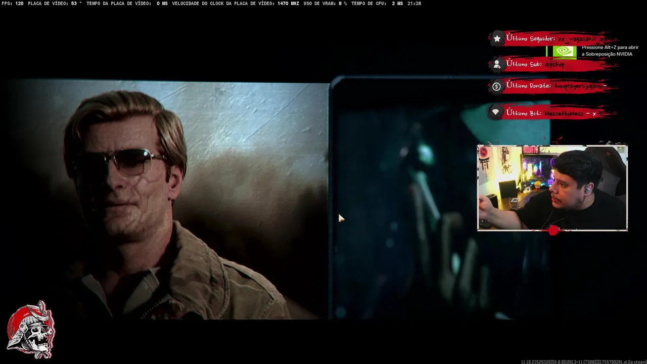Screen dimensions: 647x364
Task: Click the build version string in bottom corner
Action: 583,361
